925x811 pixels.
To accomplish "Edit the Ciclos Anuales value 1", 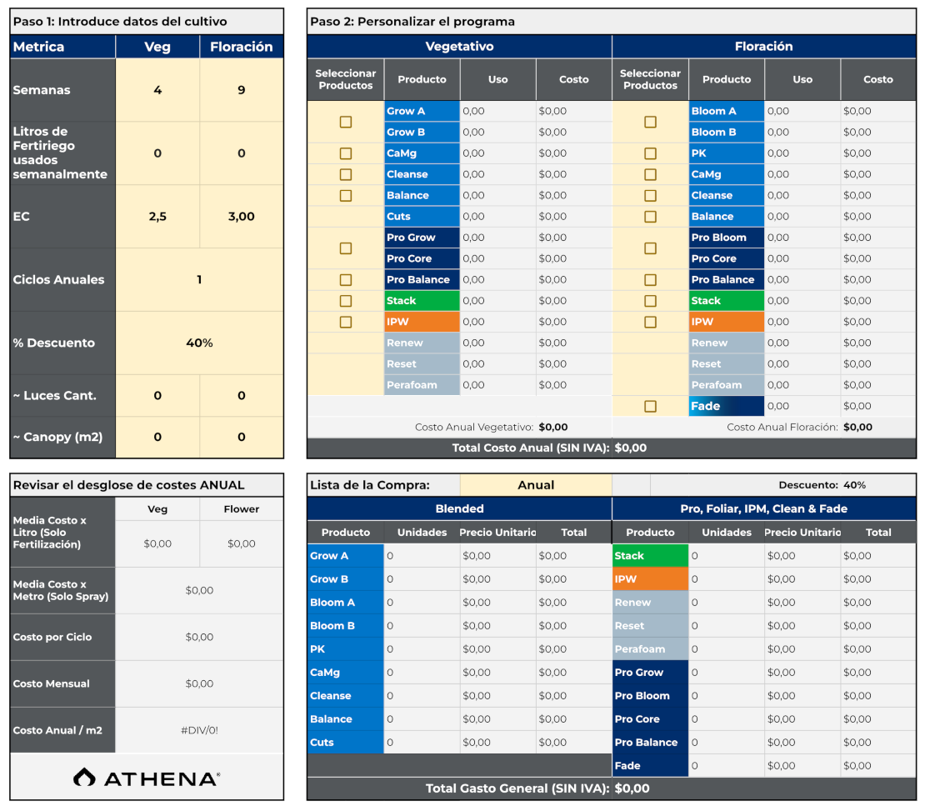I will click(199, 279).
